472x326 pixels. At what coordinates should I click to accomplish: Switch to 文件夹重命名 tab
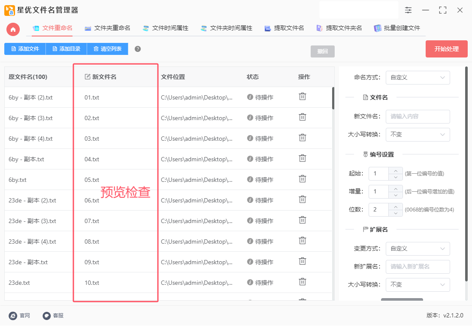[107, 28]
